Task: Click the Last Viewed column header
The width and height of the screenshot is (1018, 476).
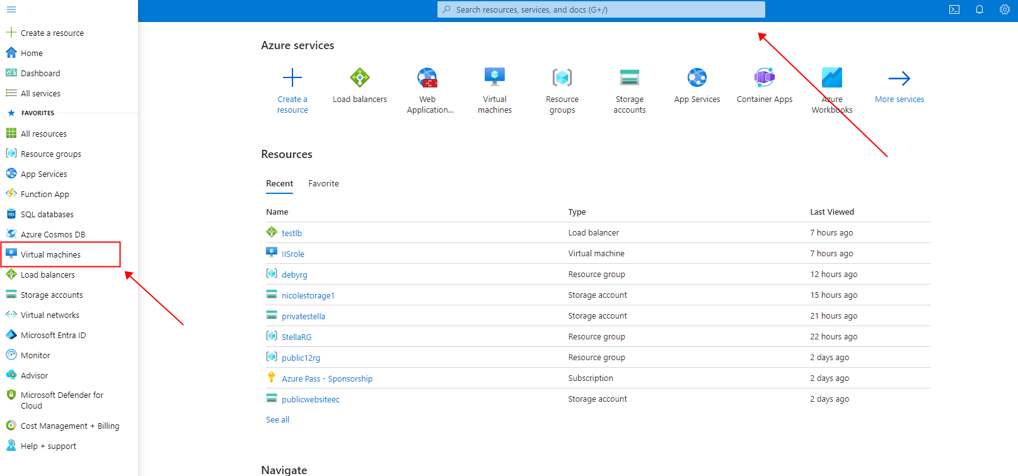Action: [832, 212]
